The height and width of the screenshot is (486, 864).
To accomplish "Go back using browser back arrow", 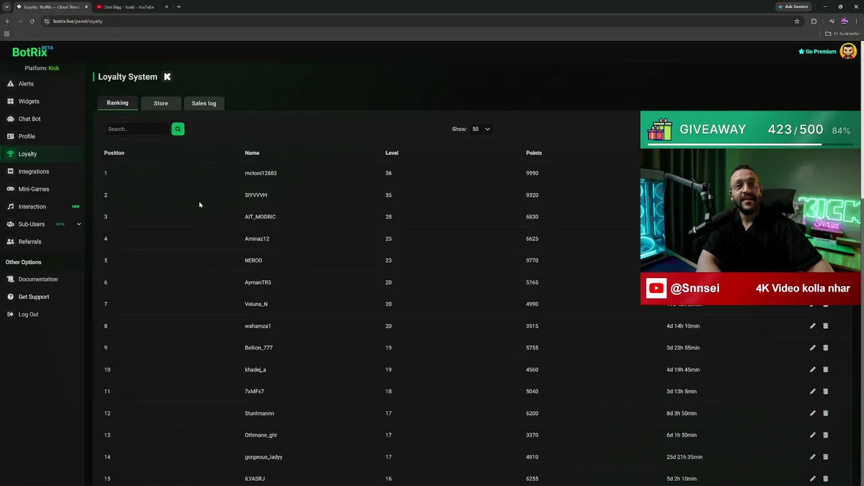I will click(x=7, y=21).
